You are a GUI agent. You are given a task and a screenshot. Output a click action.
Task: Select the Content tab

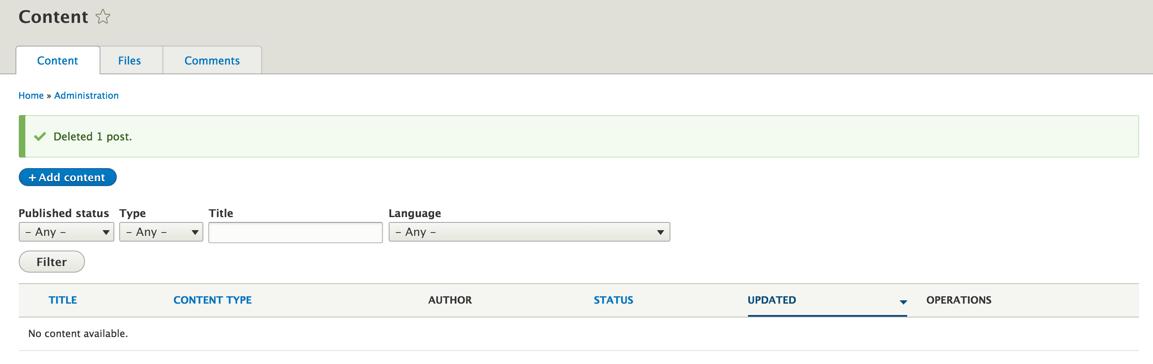[57, 60]
